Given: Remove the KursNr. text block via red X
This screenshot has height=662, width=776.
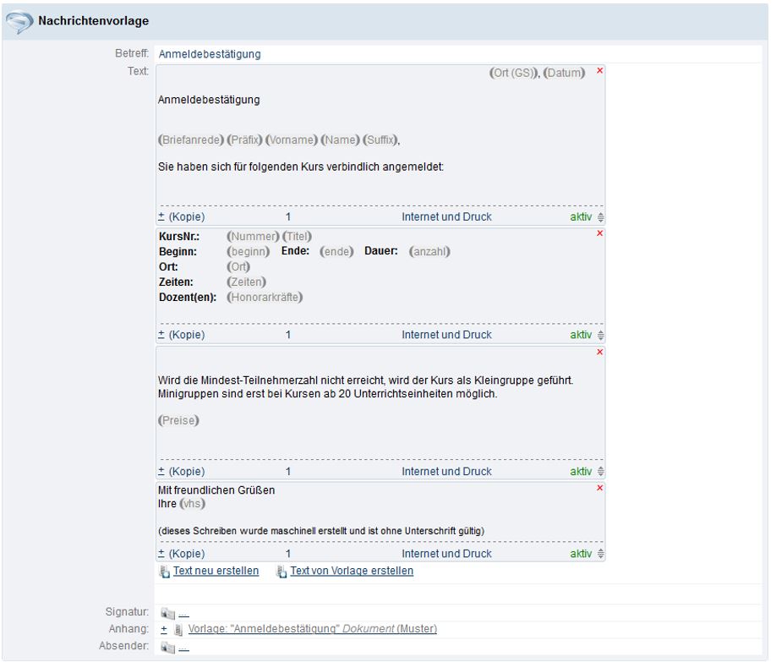Looking at the screenshot, I should pyautogui.click(x=599, y=233).
